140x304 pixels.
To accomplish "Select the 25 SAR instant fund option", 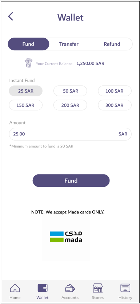I will (26, 91).
